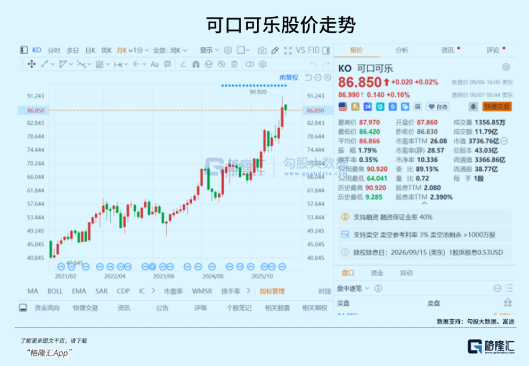This screenshot has width=529, height=366.
Task: Open chart settings gear in top toolbar
Action: tap(228, 50)
